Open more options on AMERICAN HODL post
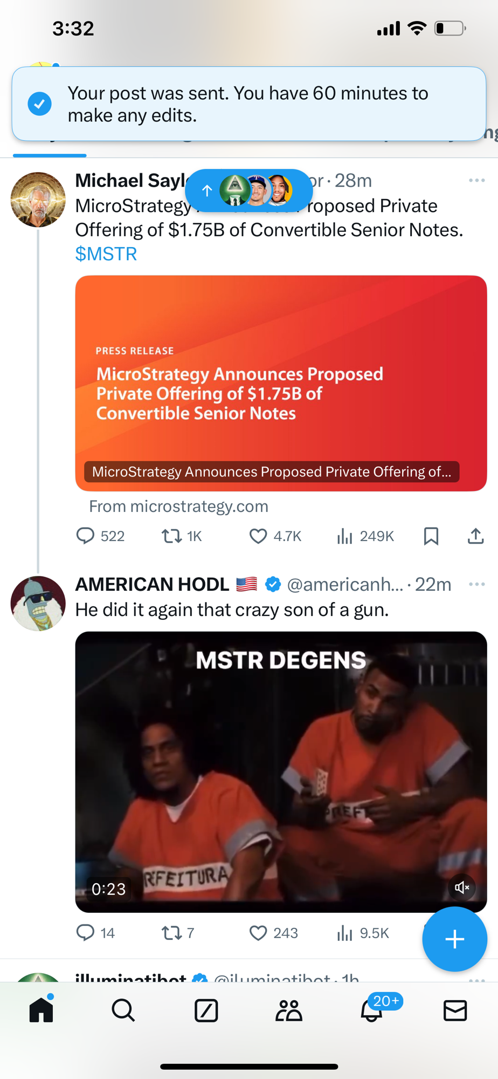 pyautogui.click(x=476, y=584)
